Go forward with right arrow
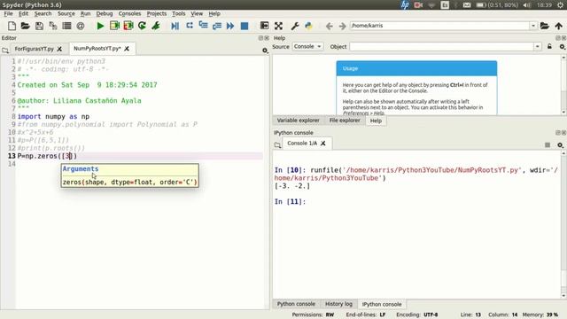This screenshot has height=319, width=567. [x=342, y=26]
